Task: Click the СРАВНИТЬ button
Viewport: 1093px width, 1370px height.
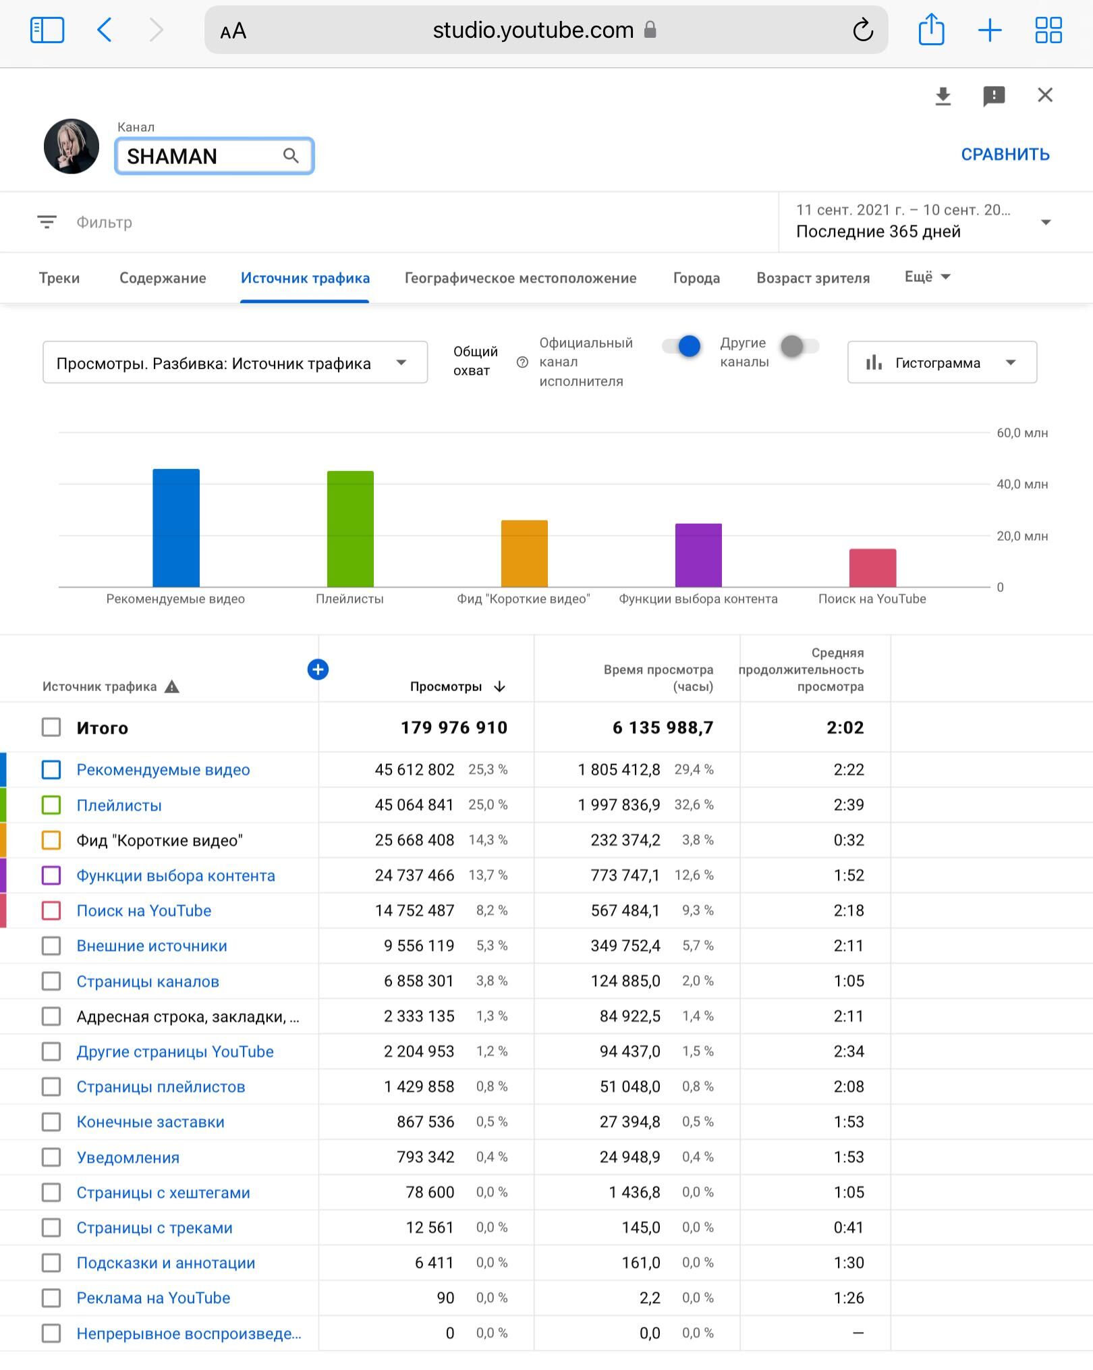Action: [x=1005, y=155]
